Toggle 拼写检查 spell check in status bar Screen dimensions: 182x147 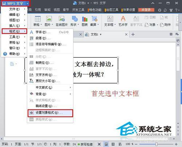(x=85, y=144)
